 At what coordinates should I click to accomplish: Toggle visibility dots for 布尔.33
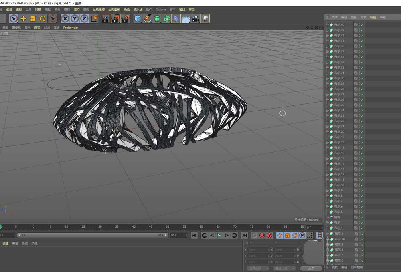point(360,62)
